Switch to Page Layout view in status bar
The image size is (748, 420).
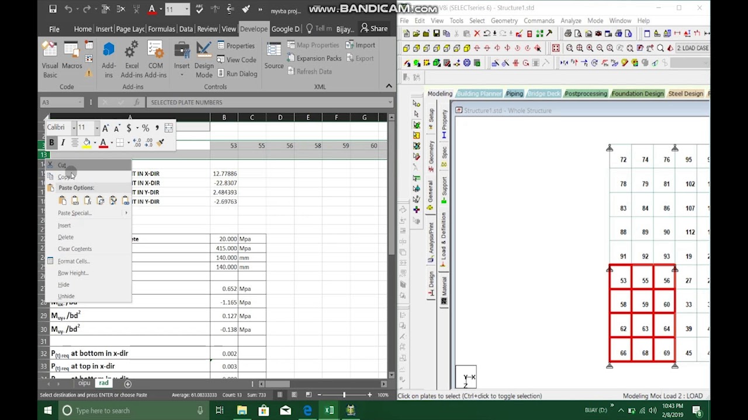pyautogui.click(x=294, y=395)
